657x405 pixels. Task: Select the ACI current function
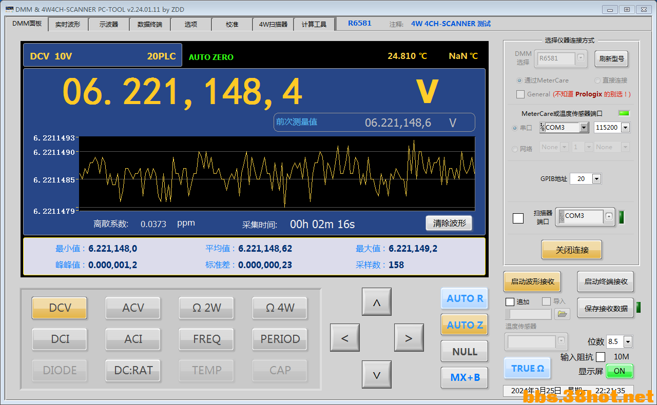133,339
